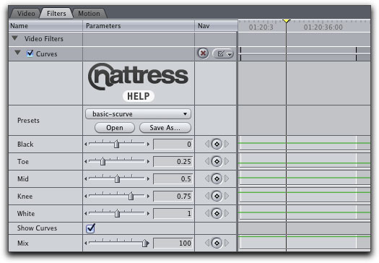Viewport: 379px width, 263px height.
Task: Go to the previous Knee keyframe
Action: [x=207, y=196]
